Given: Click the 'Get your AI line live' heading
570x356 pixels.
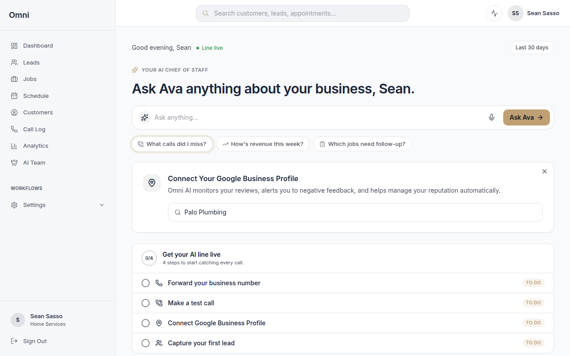Looking at the screenshot, I should tap(191, 255).
